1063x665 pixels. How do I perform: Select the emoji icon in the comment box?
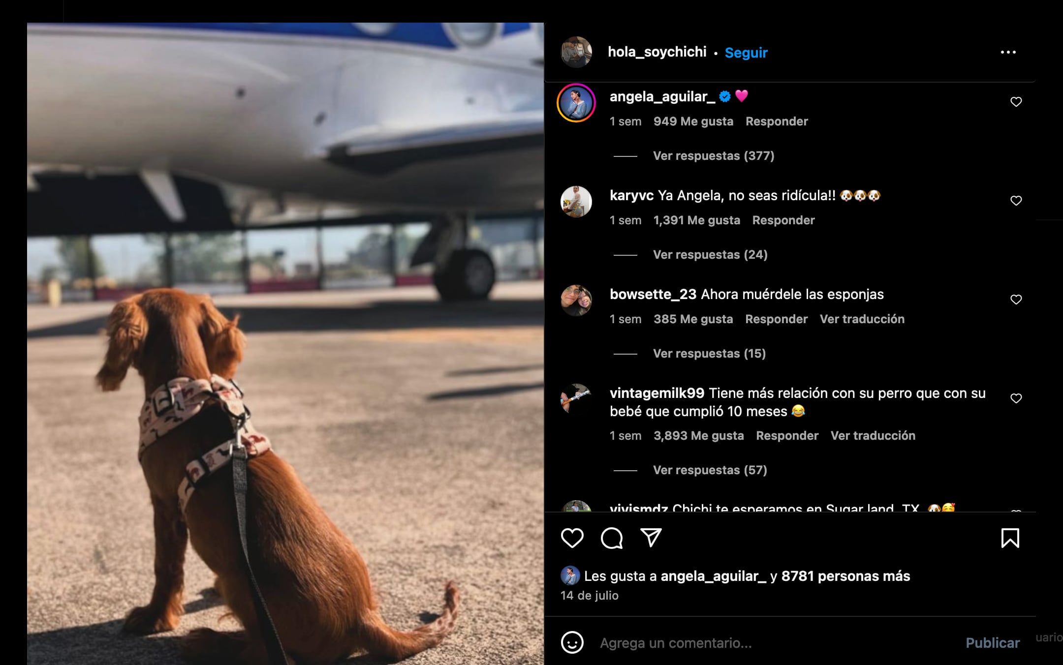[x=572, y=642]
